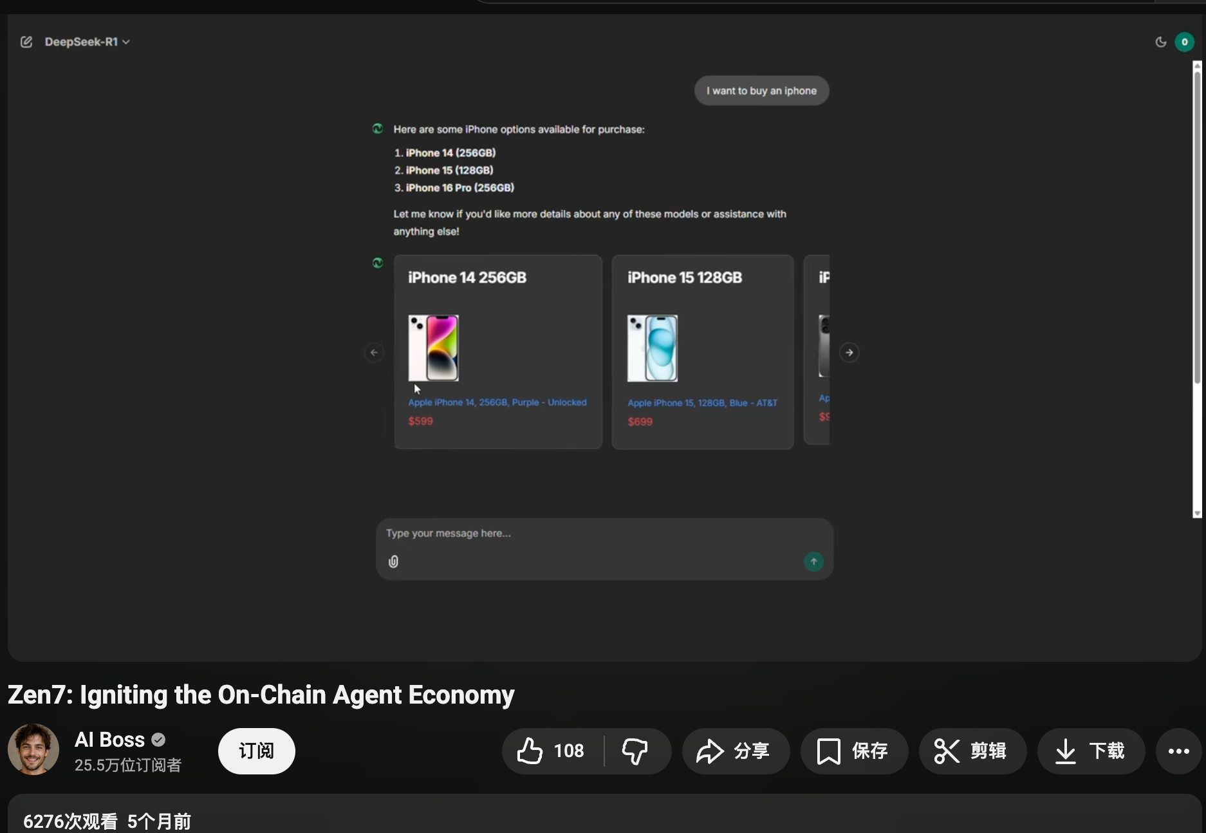1206x833 pixels.
Task: Click the video title Zen7 text
Action: (261, 695)
